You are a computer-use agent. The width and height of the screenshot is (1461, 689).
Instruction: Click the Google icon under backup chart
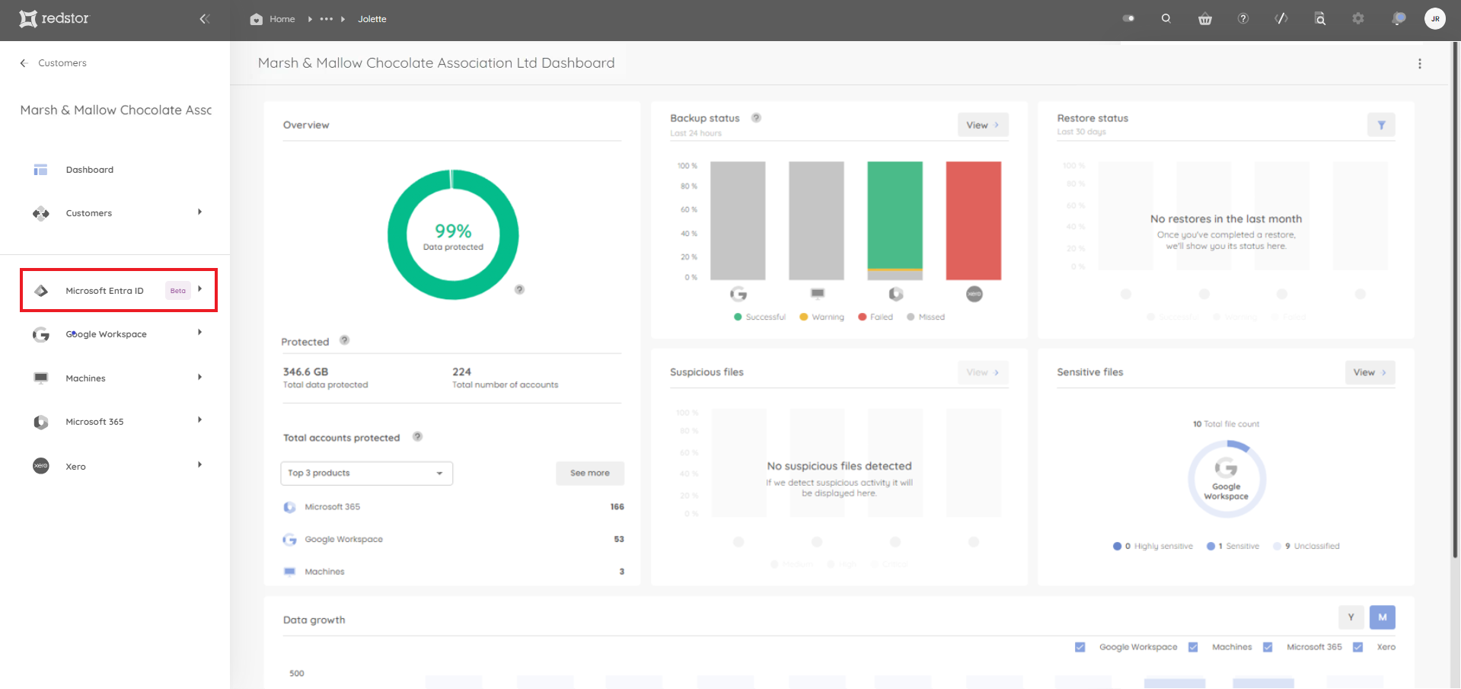coord(738,294)
